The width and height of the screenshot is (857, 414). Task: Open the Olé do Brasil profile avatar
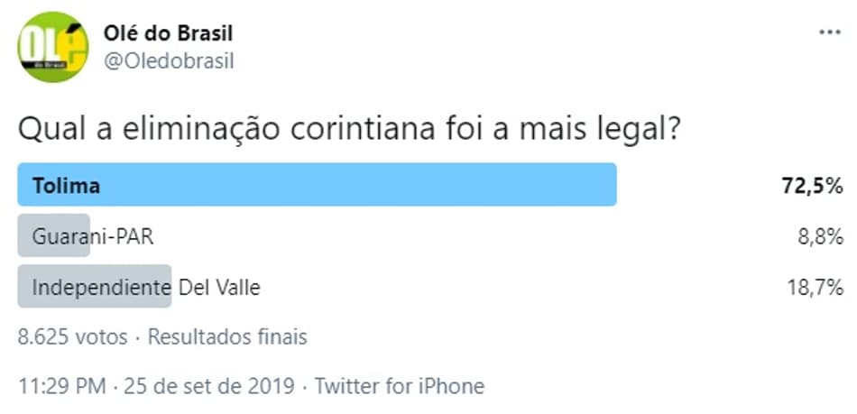click(53, 47)
